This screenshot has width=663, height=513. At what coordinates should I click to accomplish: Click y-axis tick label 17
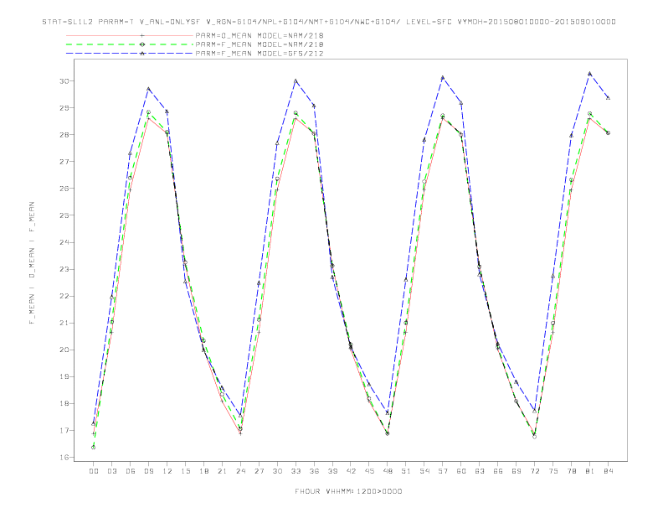tap(64, 431)
